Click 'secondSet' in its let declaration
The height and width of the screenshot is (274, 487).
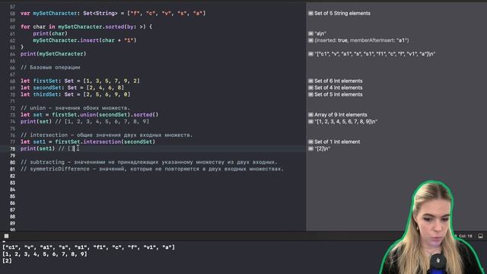(47, 88)
